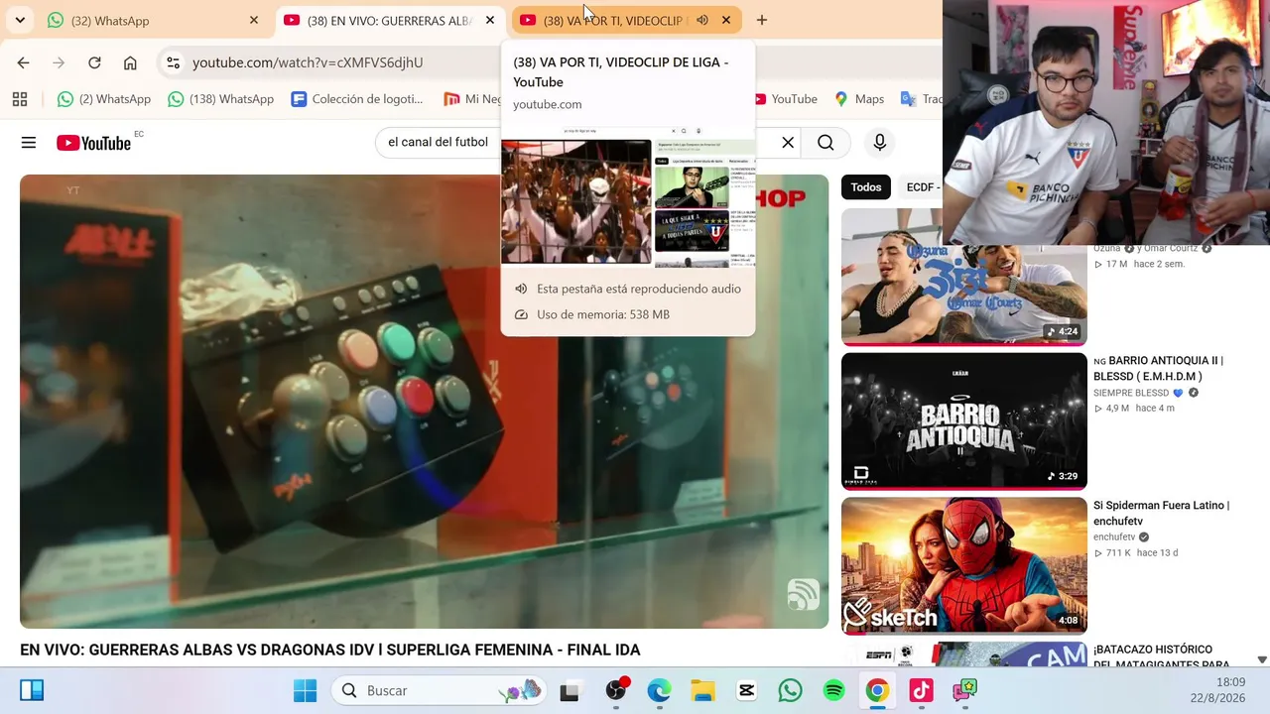Go back to the previous page
The height and width of the screenshot is (714, 1270).
tap(23, 62)
